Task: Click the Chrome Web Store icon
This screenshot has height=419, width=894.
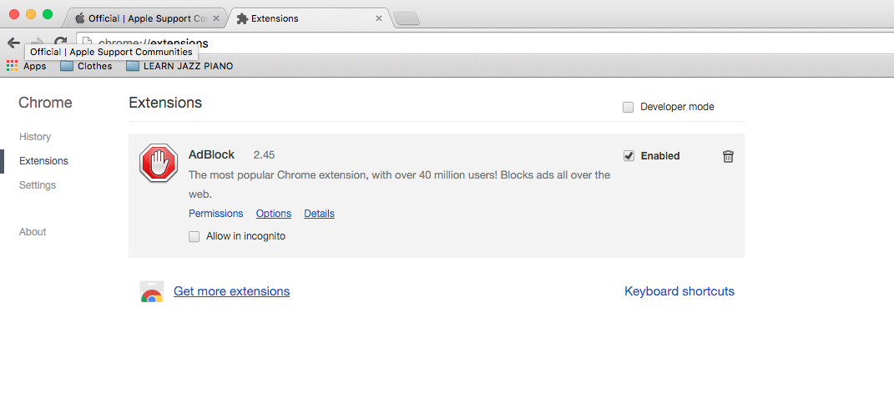Action: tap(152, 292)
